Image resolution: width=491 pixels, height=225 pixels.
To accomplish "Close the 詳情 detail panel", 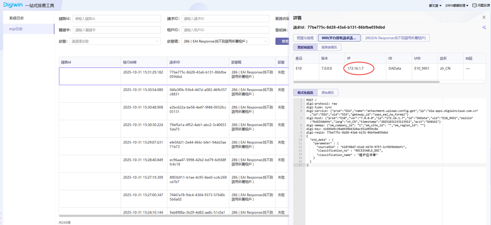I will click(x=484, y=18).
